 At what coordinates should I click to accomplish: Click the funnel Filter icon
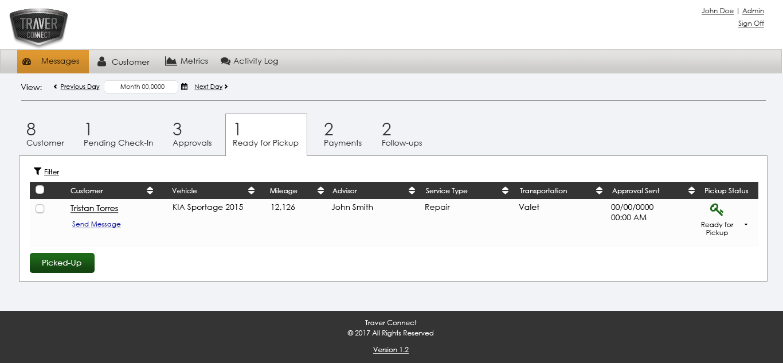[x=37, y=171]
